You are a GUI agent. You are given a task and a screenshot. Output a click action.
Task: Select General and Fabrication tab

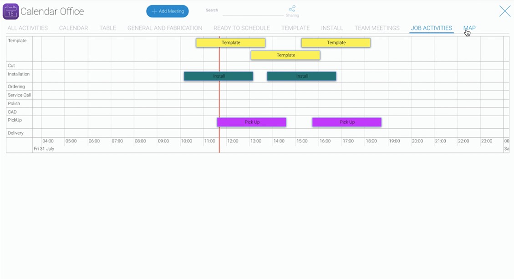coord(165,28)
